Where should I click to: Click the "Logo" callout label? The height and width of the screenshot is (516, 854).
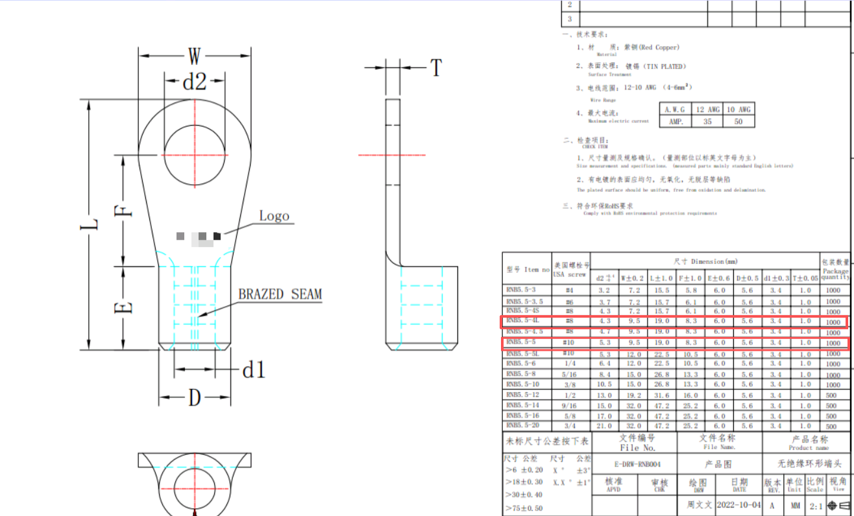[274, 216]
